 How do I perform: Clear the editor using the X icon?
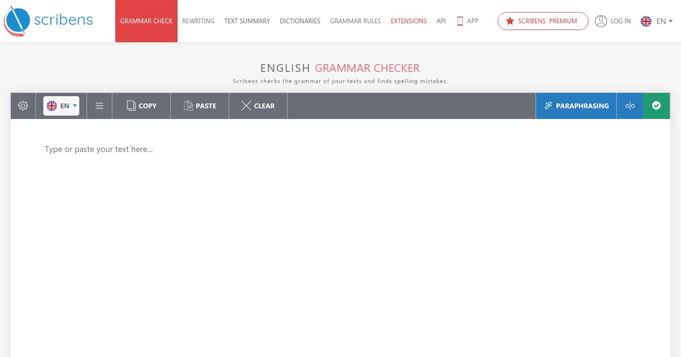[246, 105]
